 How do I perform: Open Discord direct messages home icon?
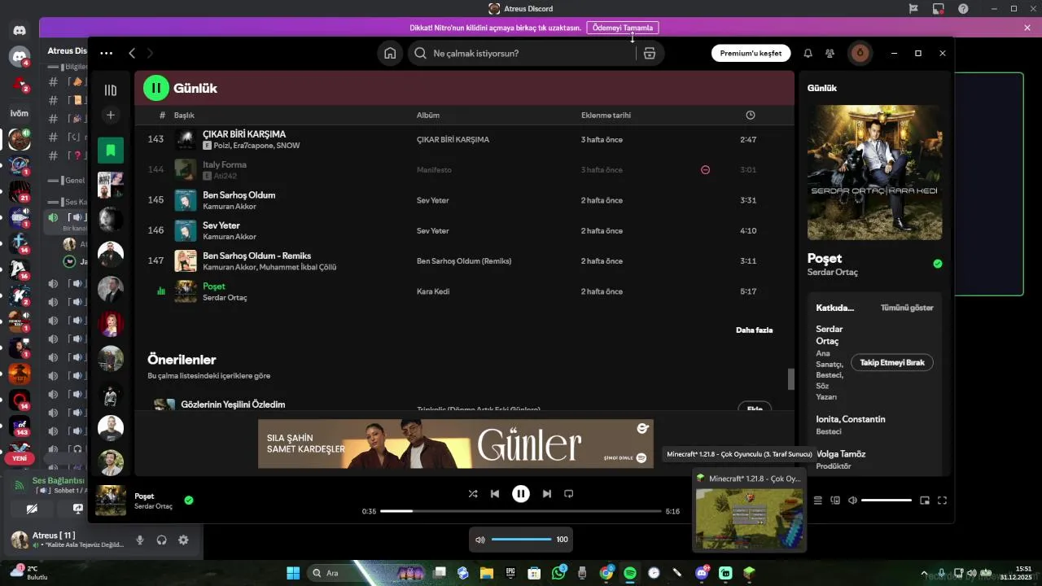pos(20,30)
